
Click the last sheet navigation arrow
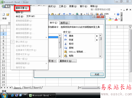pyautogui.click(x=11, y=87)
